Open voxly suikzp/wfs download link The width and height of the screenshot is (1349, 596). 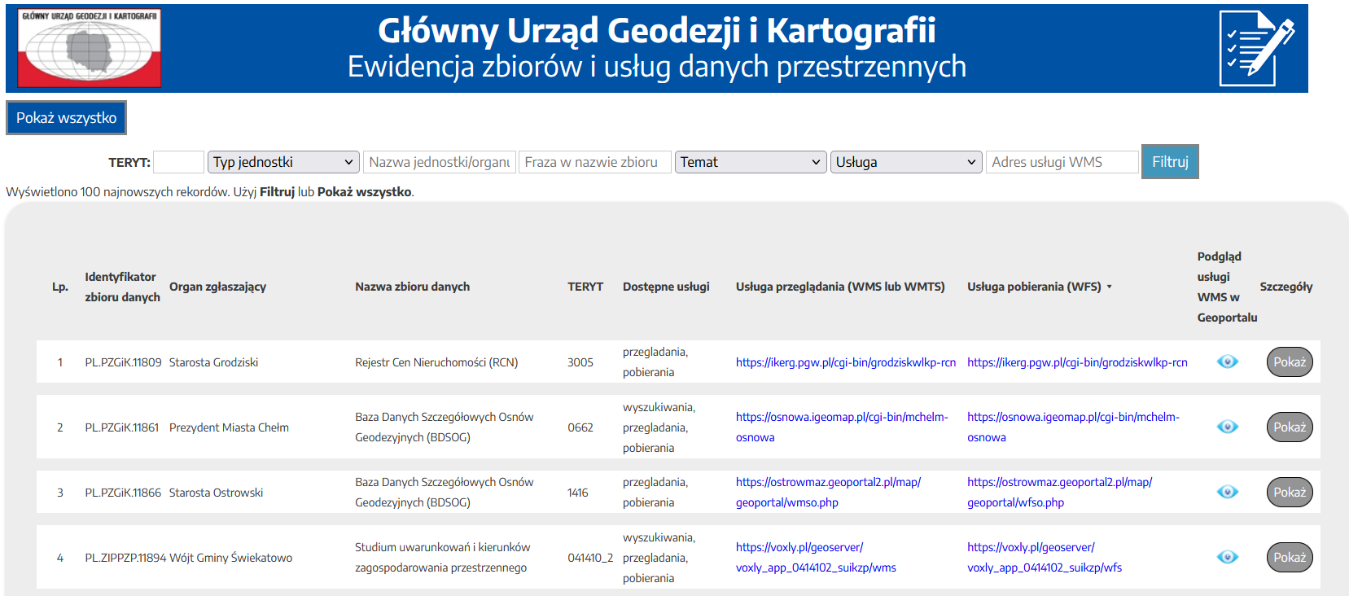pyautogui.click(x=1044, y=568)
